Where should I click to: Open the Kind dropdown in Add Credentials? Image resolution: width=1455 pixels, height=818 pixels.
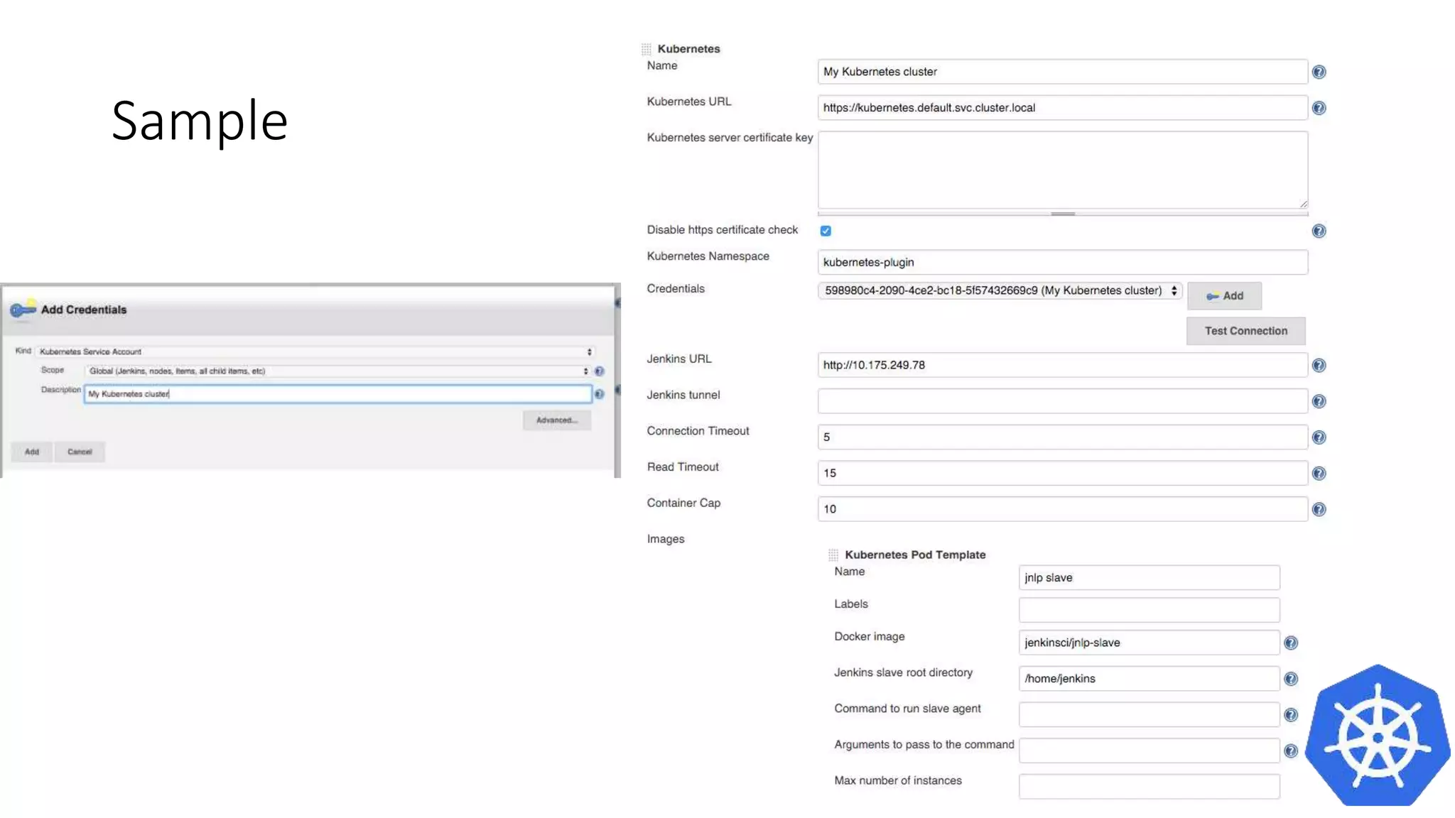click(x=315, y=351)
